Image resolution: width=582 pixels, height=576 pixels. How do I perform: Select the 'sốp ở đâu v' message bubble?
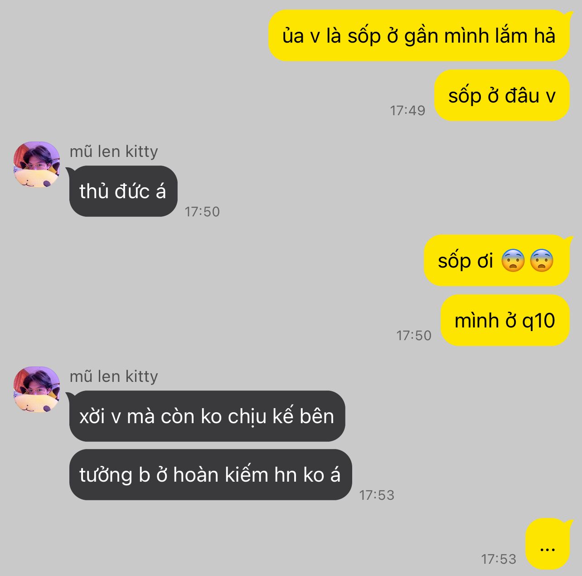coord(502,95)
